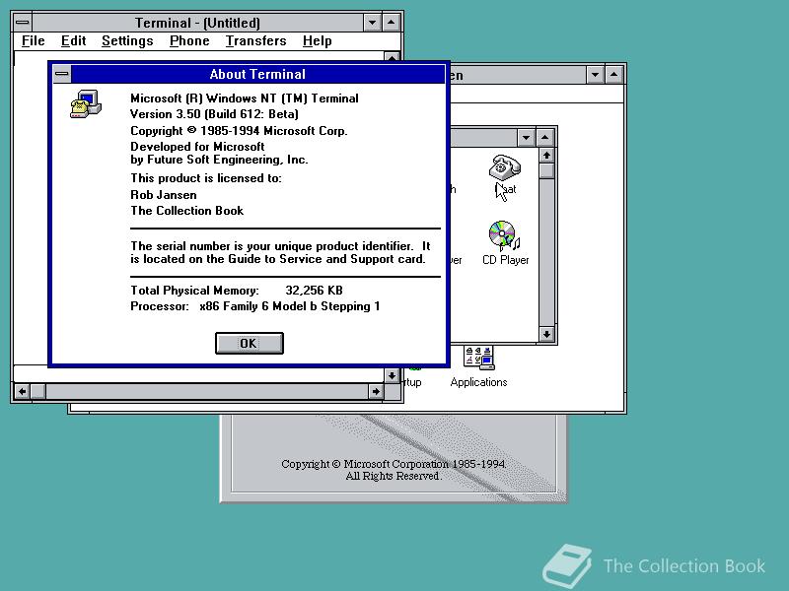
Task: Click OK in About Terminal dialog
Action: click(x=250, y=343)
